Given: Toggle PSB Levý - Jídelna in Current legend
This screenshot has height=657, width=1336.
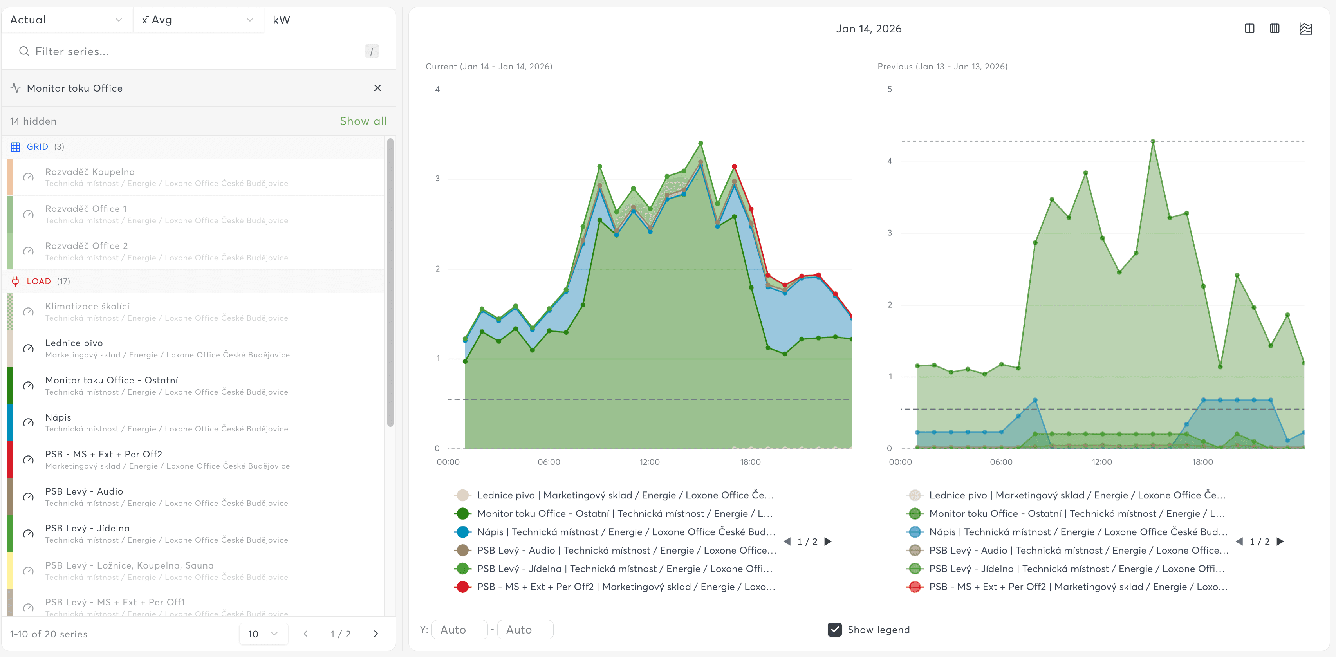Looking at the screenshot, I should point(614,569).
